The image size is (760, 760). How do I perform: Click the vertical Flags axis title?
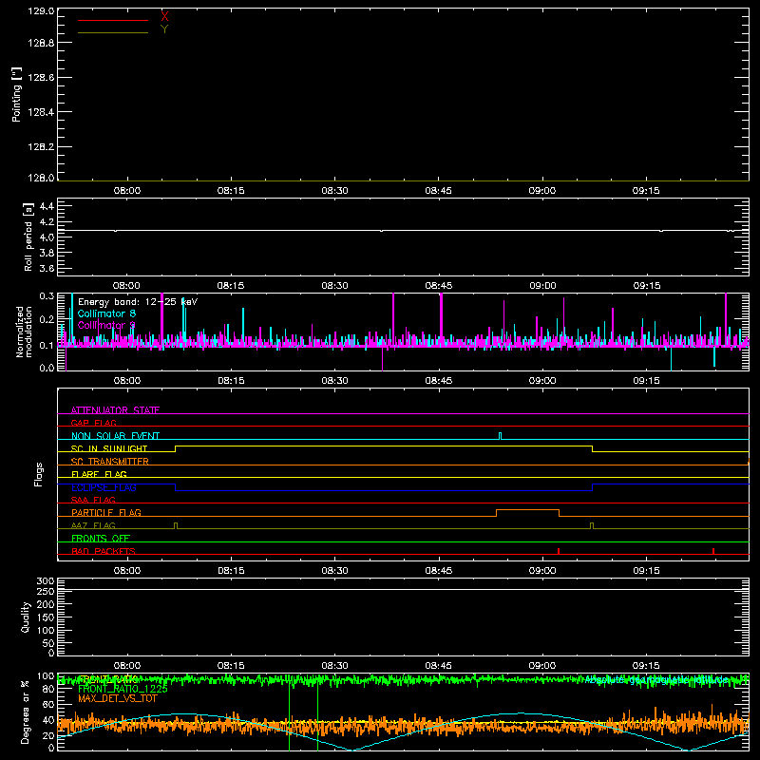click(x=38, y=474)
